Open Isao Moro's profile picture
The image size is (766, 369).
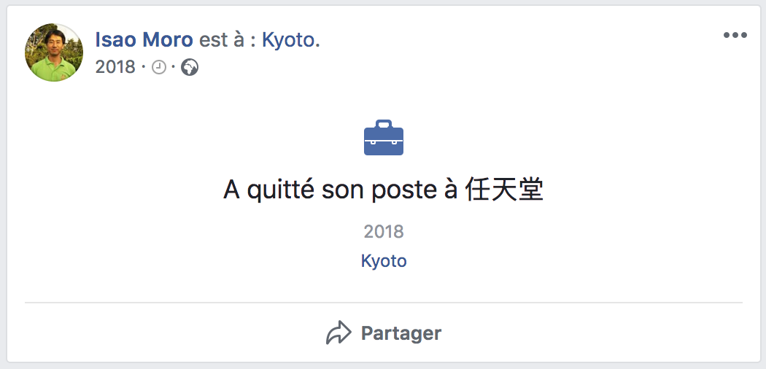[x=54, y=52]
